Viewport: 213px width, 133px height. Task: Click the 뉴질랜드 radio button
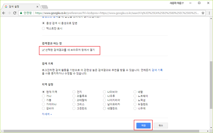(135, 104)
